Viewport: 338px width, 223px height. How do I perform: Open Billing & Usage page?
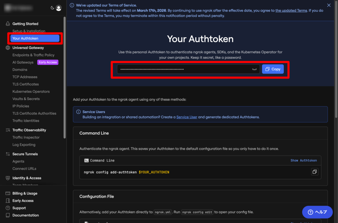click(25, 193)
